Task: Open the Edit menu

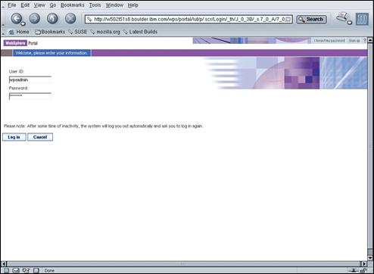Action: click(x=25, y=5)
